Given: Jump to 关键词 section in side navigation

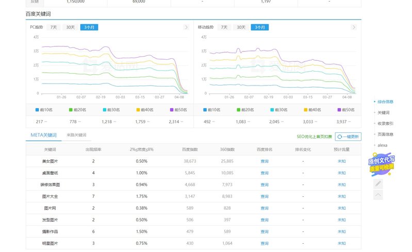Looking at the screenshot, I should 383,112.
